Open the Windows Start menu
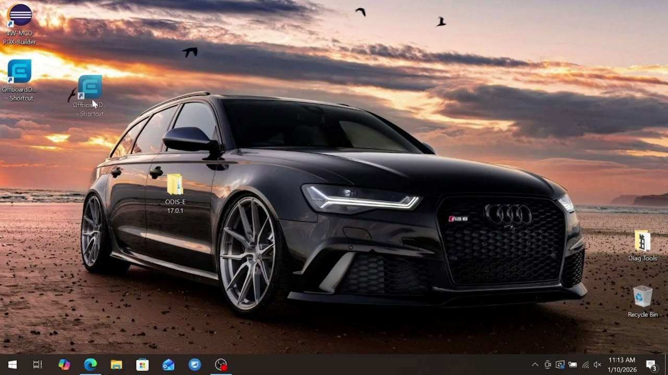Viewport: 668px width, 375px height. pyautogui.click(x=13, y=365)
